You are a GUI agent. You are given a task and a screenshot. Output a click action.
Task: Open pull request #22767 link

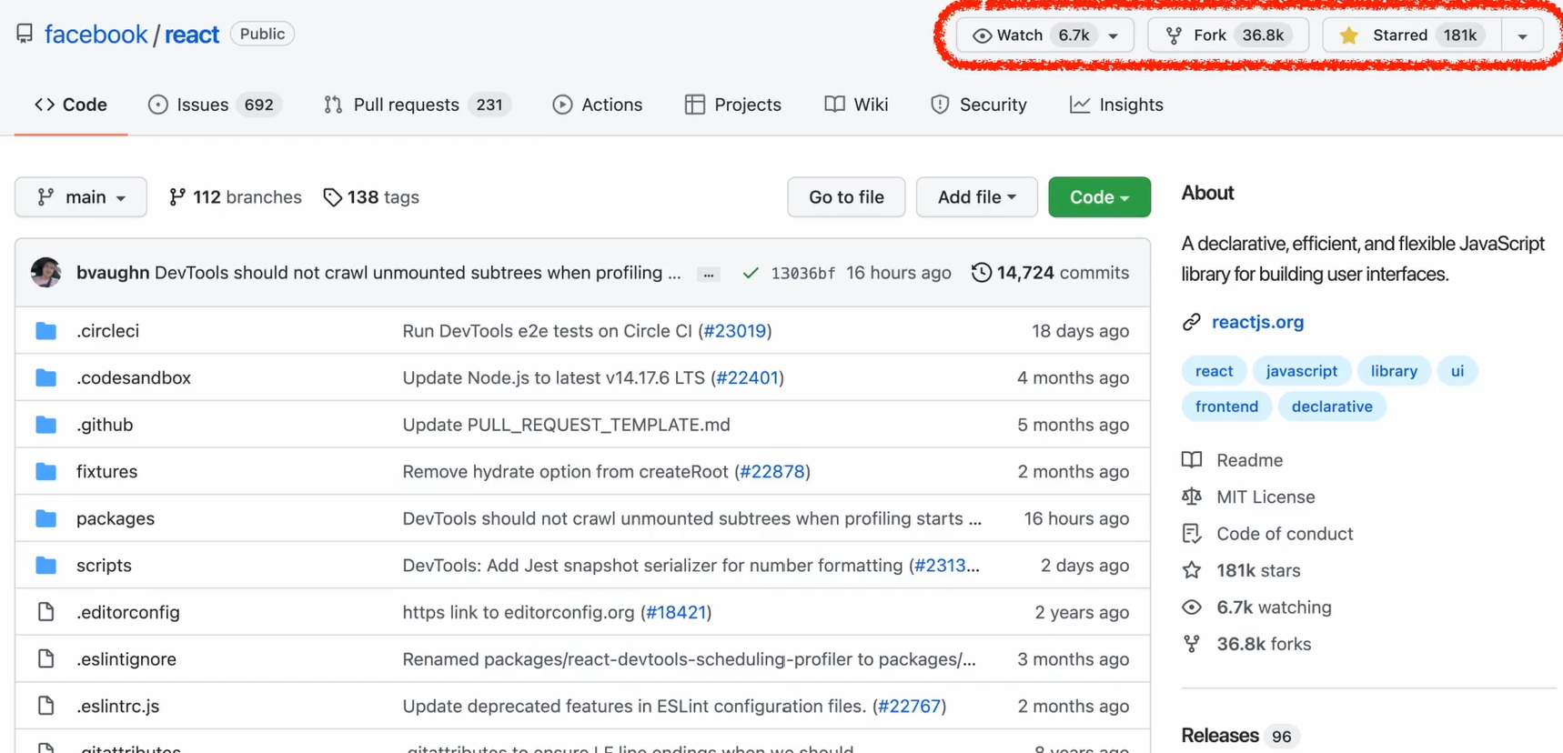click(910, 706)
